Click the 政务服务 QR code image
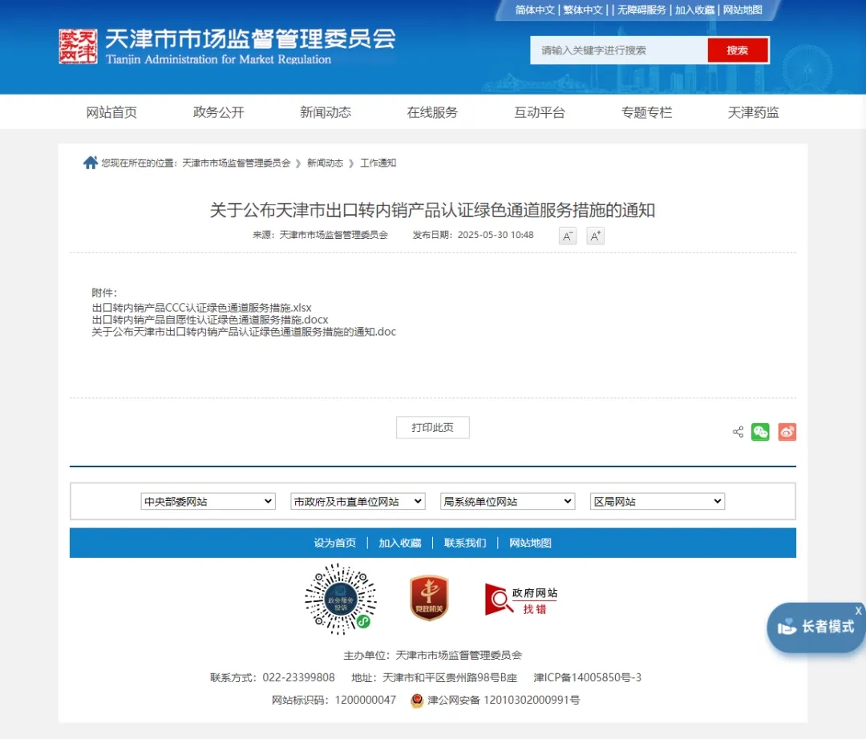866x739 pixels. pos(340,599)
